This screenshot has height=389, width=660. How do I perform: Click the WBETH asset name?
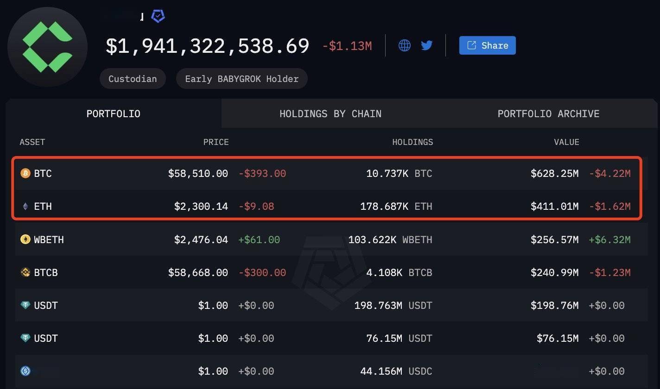click(49, 239)
